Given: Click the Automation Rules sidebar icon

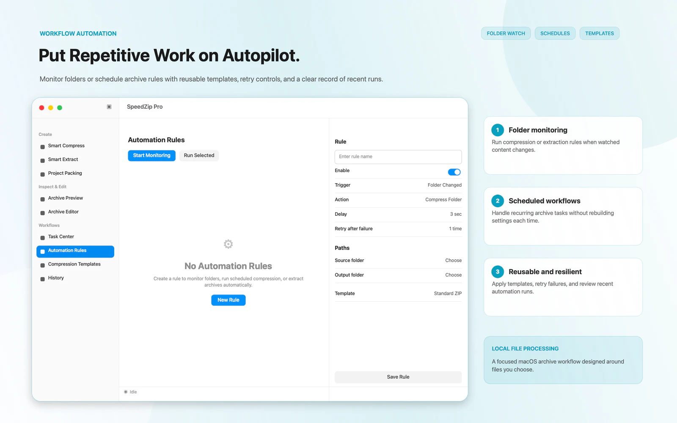Looking at the screenshot, I should 42,252.
